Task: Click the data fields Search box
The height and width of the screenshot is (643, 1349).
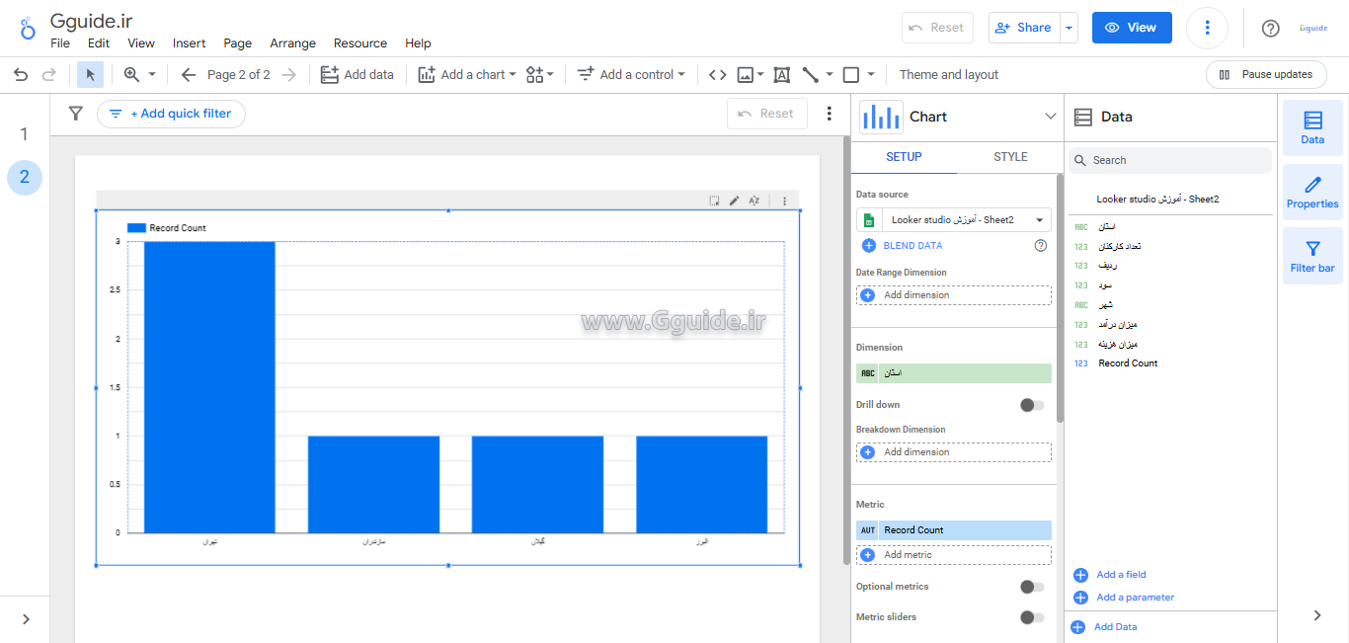Action: pyautogui.click(x=1170, y=160)
